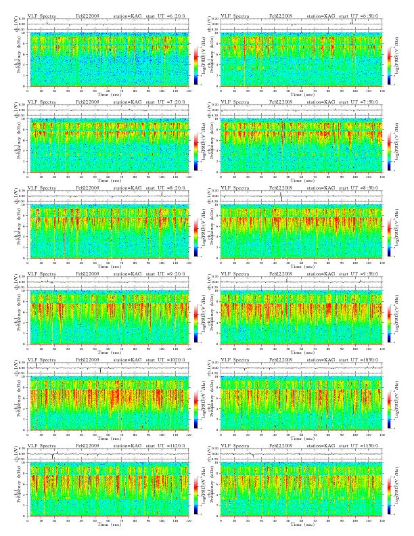The width and height of the screenshot is (414, 536).
Task: Select the spectrogram starting at UT 6:50:0
Action: pyautogui.click(x=301, y=59)
